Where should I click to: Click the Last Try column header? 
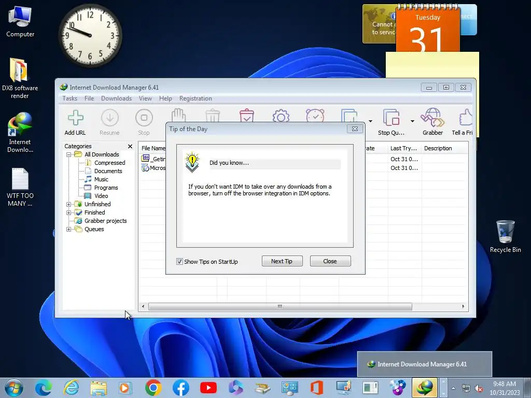(x=404, y=148)
